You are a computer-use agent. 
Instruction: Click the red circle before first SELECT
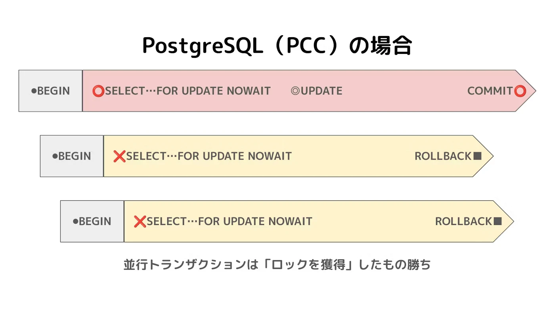pyautogui.click(x=98, y=91)
